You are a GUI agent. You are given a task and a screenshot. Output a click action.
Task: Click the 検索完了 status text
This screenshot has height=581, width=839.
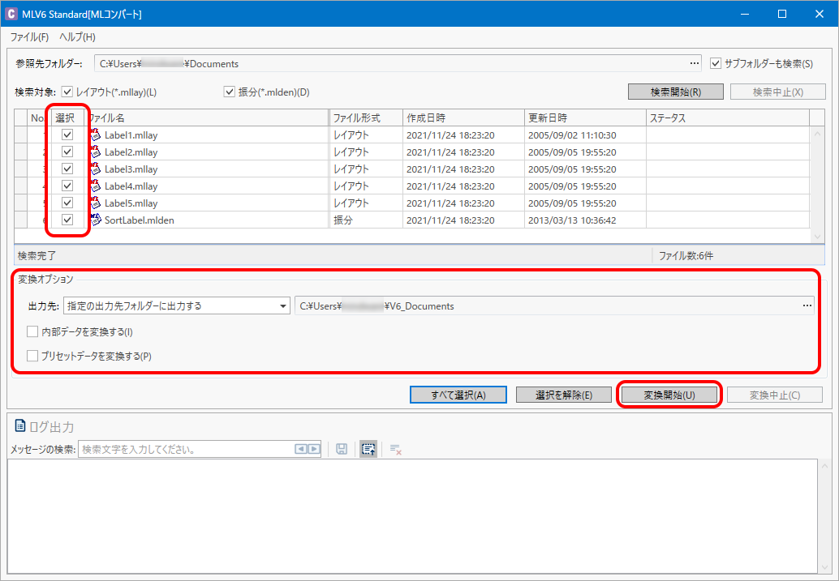pos(37,255)
